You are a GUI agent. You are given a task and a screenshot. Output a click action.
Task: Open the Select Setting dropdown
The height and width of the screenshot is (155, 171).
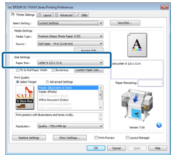coord(70,23)
